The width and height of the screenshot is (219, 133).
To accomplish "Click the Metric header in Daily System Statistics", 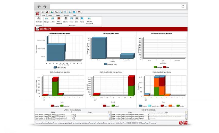I will click(x=130, y=112).
